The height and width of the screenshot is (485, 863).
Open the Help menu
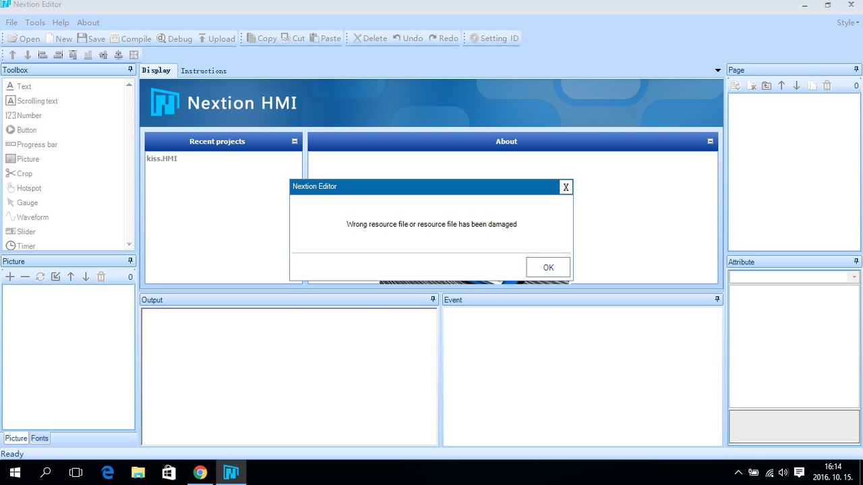tap(61, 22)
